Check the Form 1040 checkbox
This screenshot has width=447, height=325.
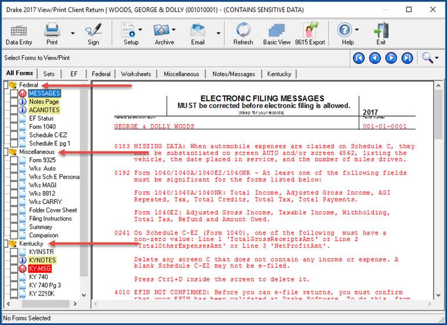pyautogui.click(x=15, y=127)
